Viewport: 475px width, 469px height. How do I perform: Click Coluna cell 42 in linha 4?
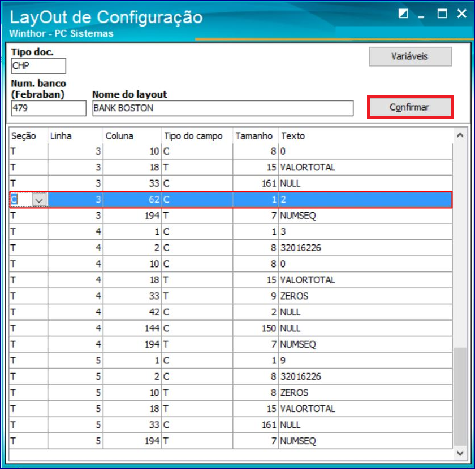click(132, 312)
